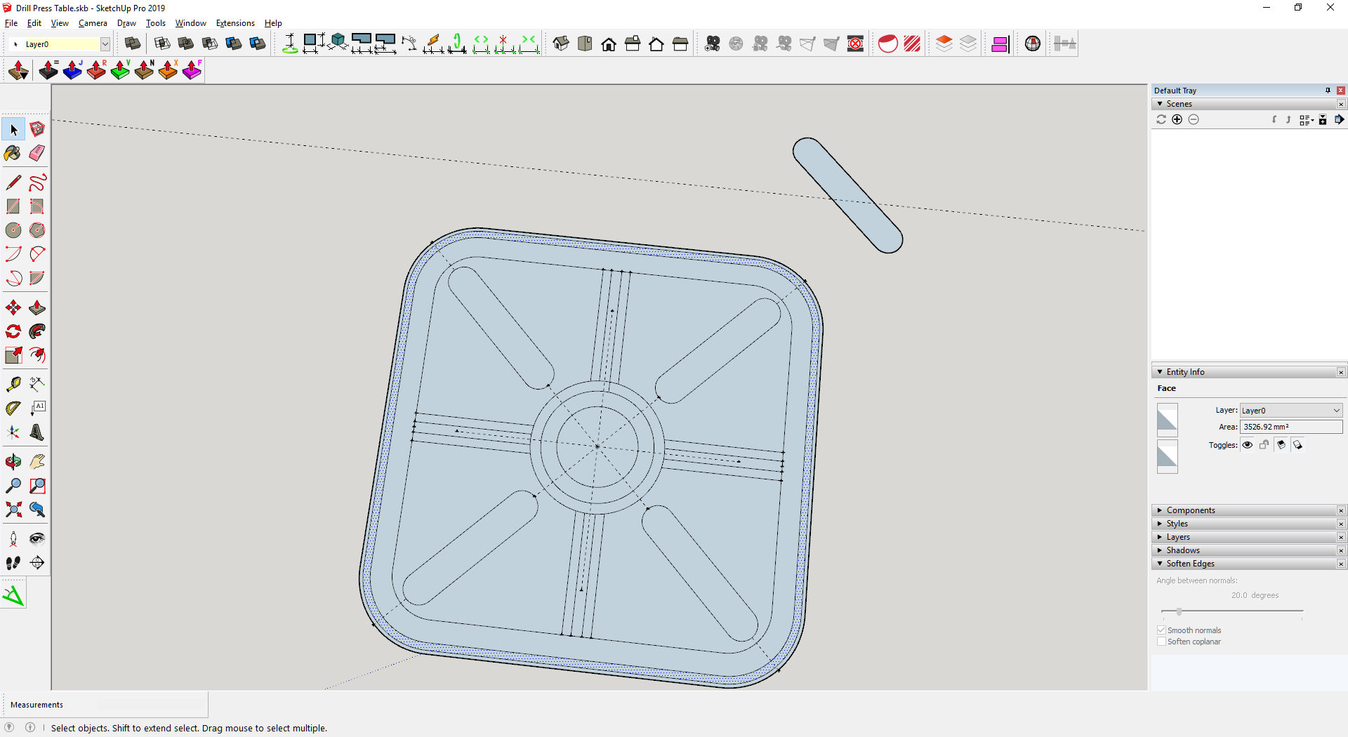Open the Extensions menu
Screen dimensions: 1348x737
pyautogui.click(x=235, y=23)
